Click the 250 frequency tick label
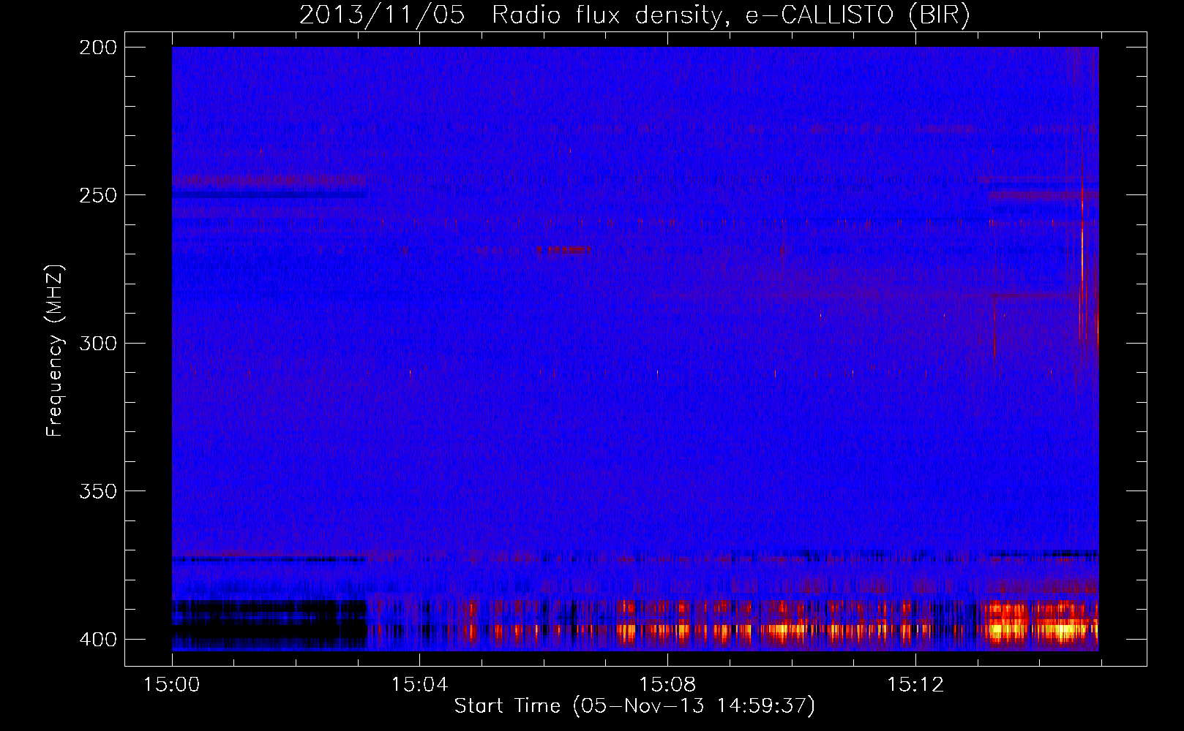The image size is (1184, 731). pyautogui.click(x=97, y=195)
